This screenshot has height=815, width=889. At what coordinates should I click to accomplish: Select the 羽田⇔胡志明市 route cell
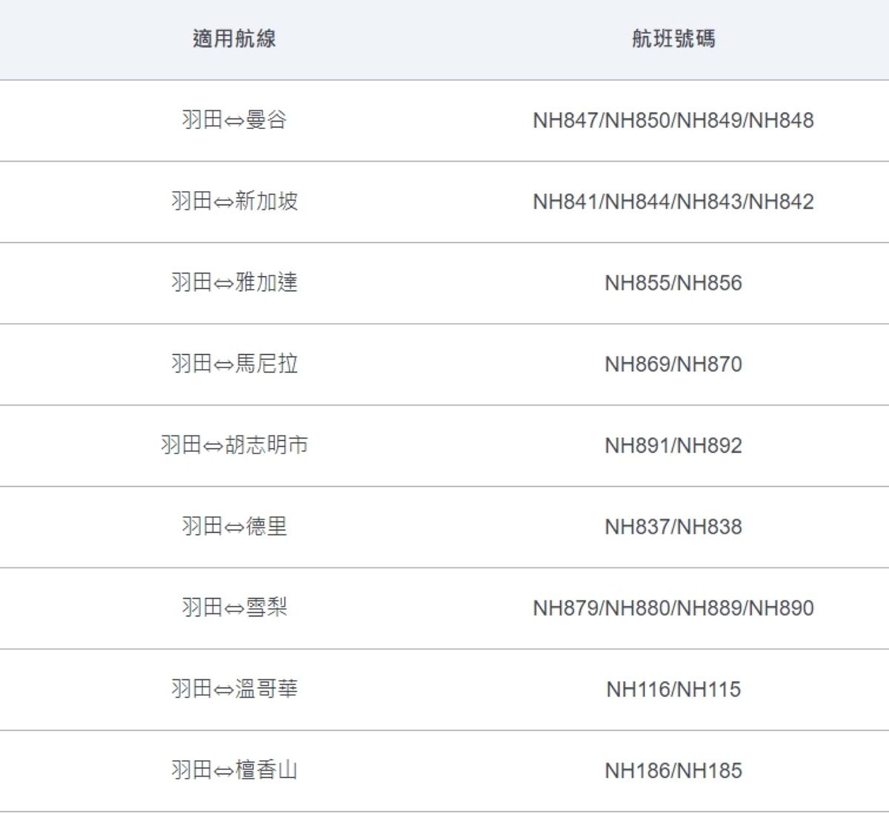tap(234, 445)
